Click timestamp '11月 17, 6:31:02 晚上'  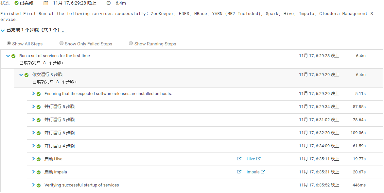319,120
